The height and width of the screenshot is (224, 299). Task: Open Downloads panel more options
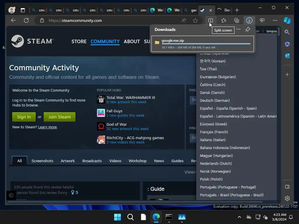(238, 29)
